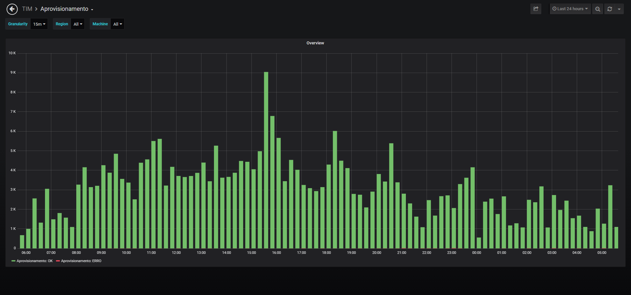The height and width of the screenshot is (295, 631).
Task: Open the refresh interval caret dropdown
Action: coord(619,9)
